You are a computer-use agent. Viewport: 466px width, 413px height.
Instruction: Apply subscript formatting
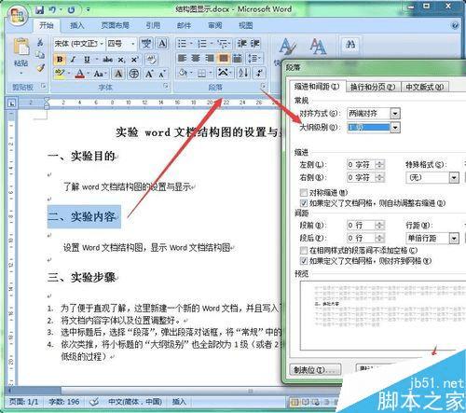(x=121, y=60)
